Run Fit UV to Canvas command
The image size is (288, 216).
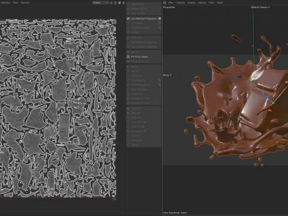pos(139,56)
